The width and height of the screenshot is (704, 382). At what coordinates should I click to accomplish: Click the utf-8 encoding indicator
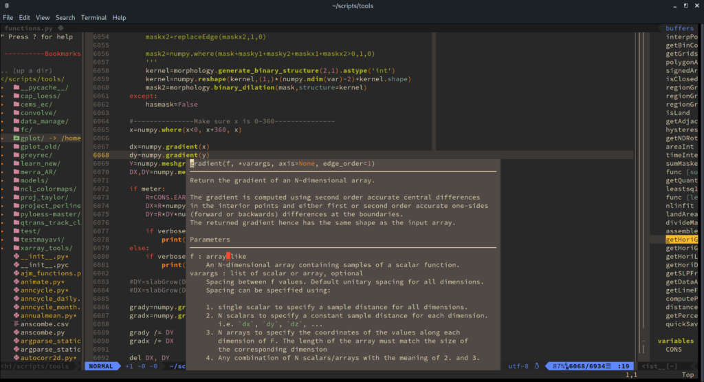pyautogui.click(x=518, y=366)
